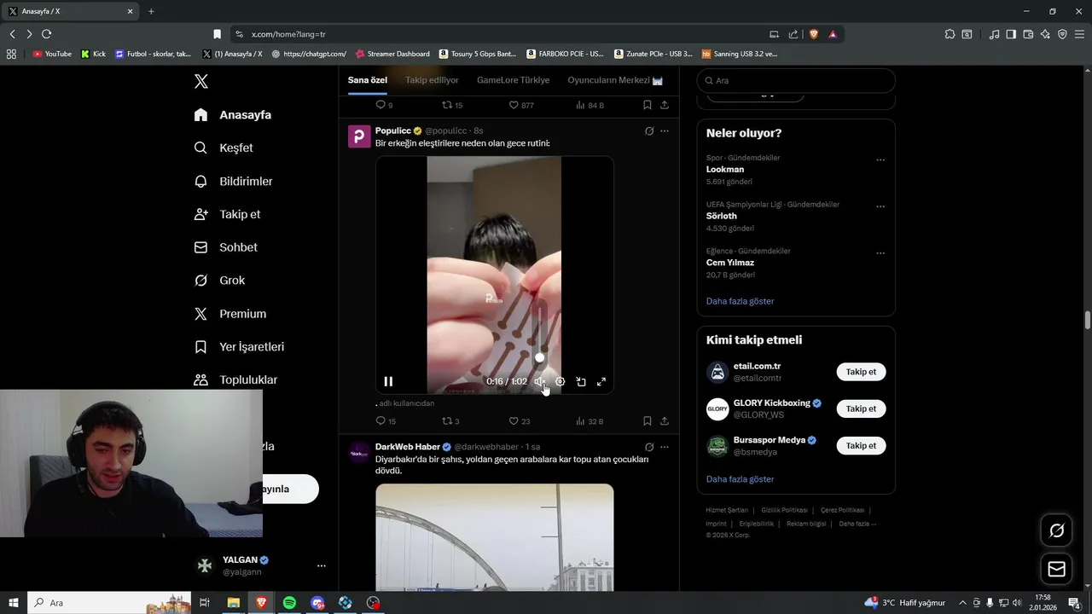Open Anasayfa in the left sidebar
This screenshot has width=1092, height=614.
click(233, 114)
